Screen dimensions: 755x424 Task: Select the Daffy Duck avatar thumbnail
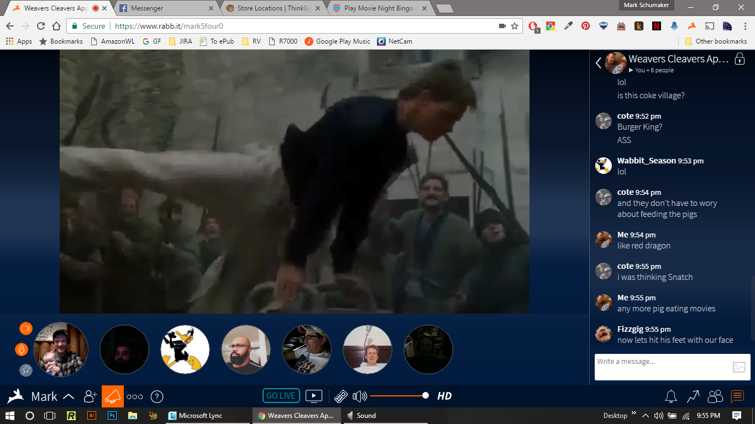click(185, 349)
